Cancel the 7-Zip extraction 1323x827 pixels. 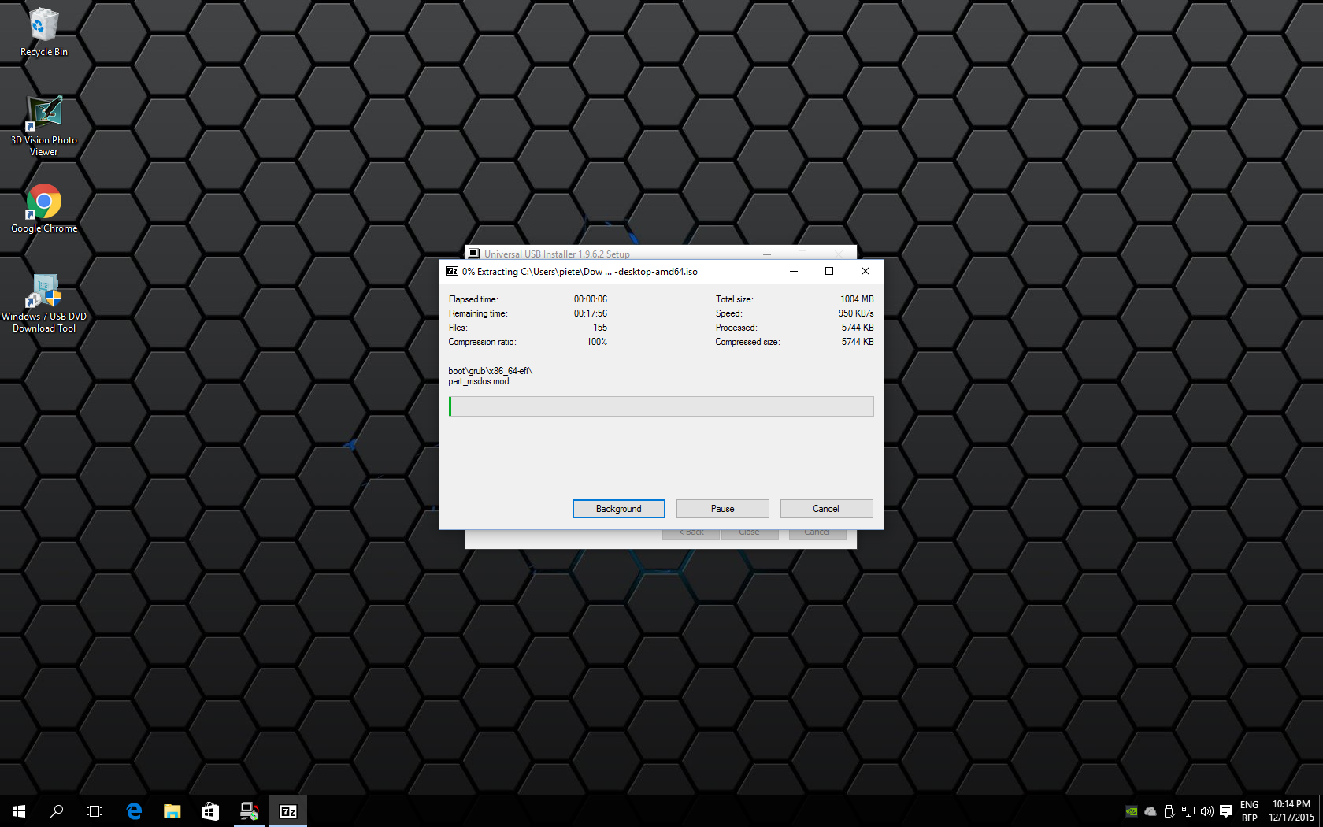826,509
